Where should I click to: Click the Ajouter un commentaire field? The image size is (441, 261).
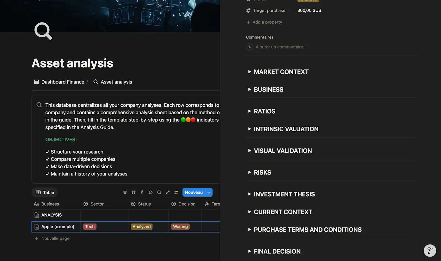(x=281, y=47)
